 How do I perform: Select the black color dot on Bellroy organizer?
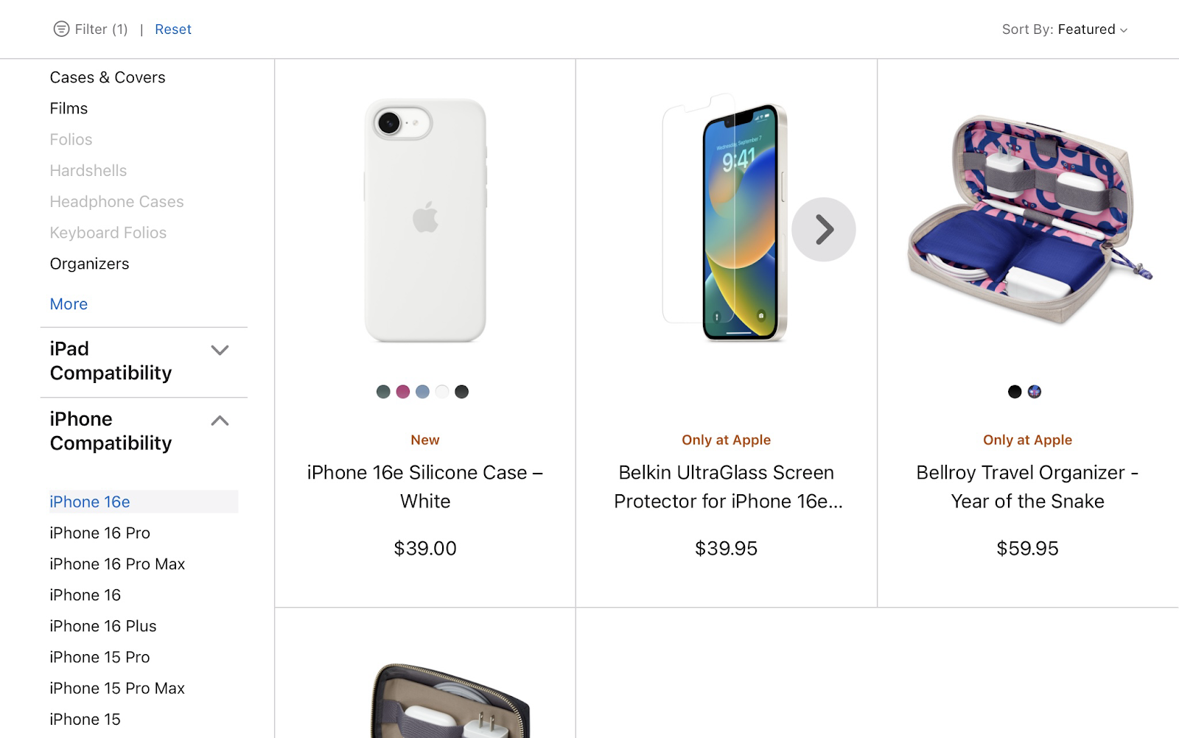click(1015, 391)
